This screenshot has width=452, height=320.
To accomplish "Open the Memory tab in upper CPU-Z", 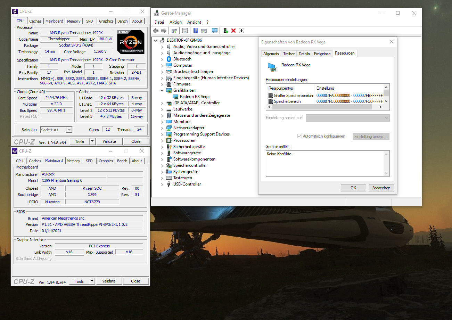I will (x=74, y=21).
